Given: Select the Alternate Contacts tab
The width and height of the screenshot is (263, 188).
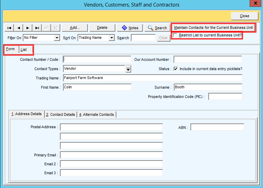Looking at the screenshot, I should (97, 114).
